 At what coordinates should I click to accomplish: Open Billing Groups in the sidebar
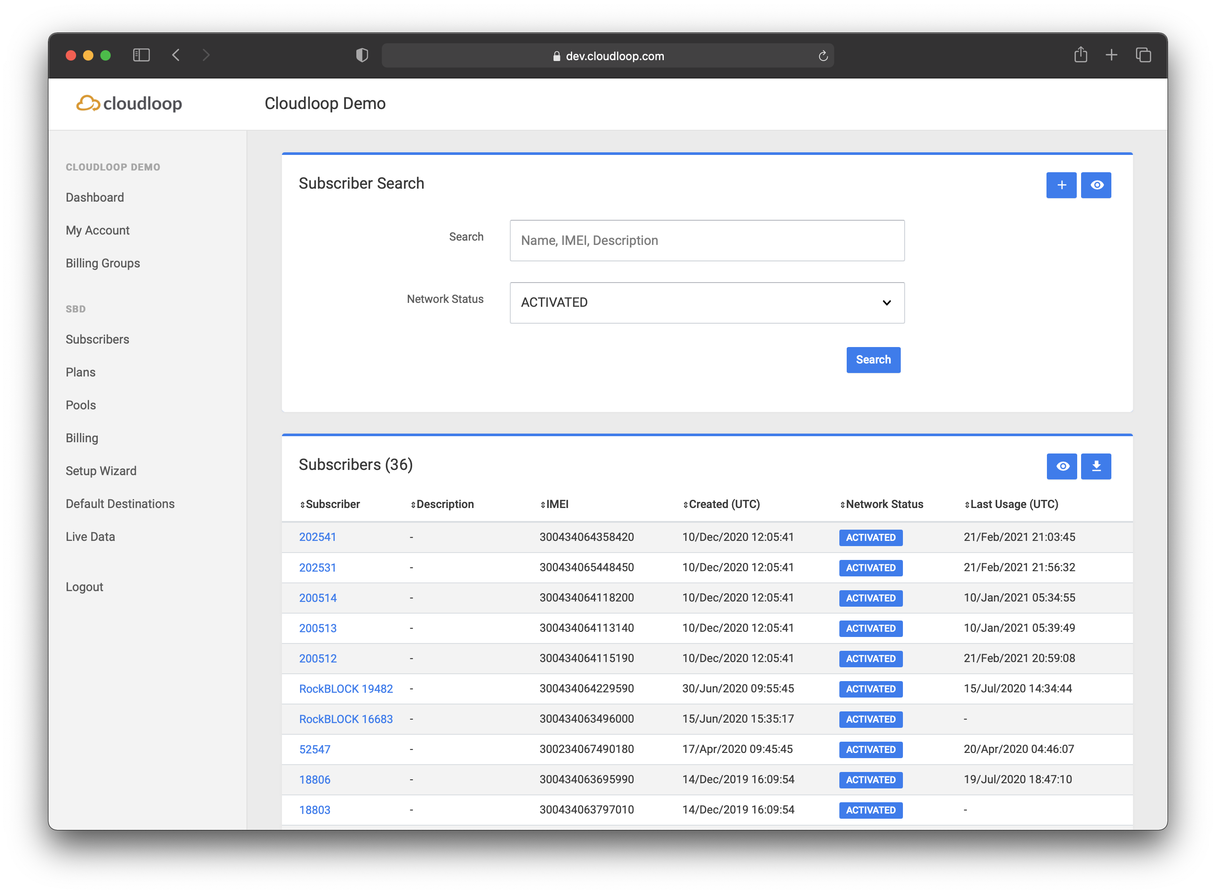(103, 264)
